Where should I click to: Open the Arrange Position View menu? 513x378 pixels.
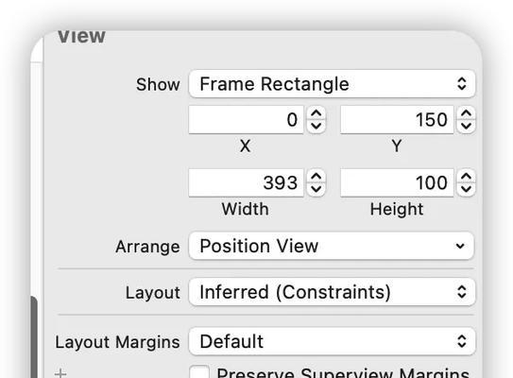[x=332, y=246]
